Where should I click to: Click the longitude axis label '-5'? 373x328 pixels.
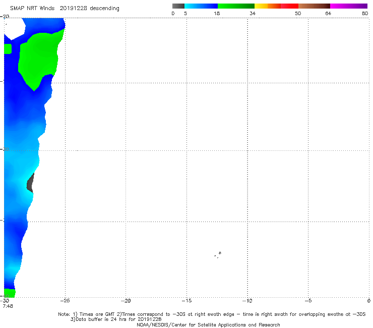(x=308, y=301)
